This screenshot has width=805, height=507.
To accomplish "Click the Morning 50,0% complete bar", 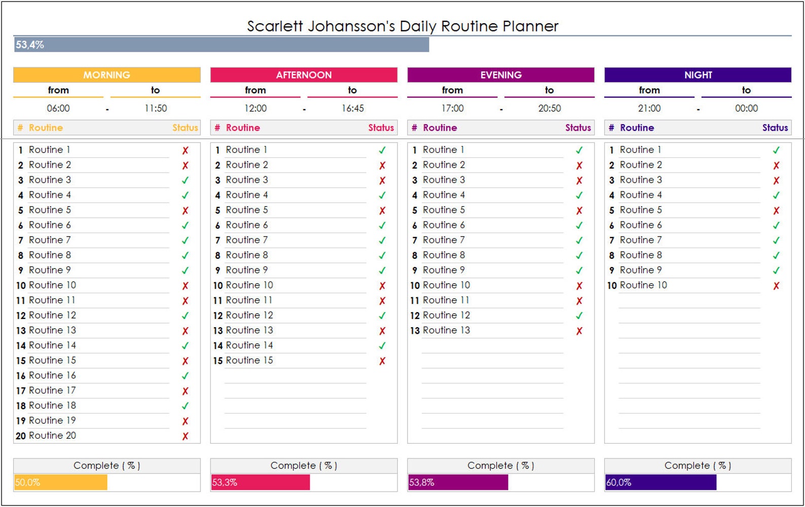I will pyautogui.click(x=61, y=482).
